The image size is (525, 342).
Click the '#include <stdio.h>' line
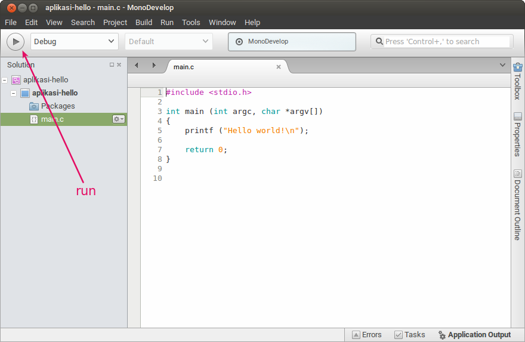[x=209, y=93]
